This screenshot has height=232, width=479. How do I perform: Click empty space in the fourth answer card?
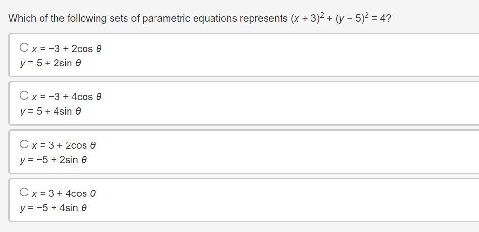coord(290,200)
